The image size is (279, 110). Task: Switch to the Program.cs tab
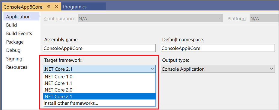tap(83, 7)
